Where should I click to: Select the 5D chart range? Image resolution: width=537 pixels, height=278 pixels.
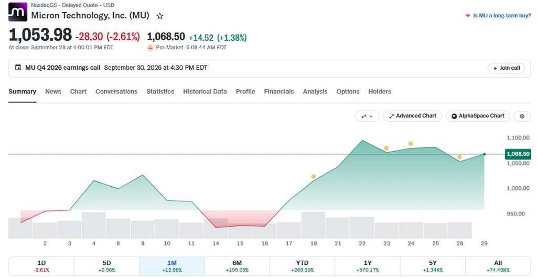[x=106, y=266]
